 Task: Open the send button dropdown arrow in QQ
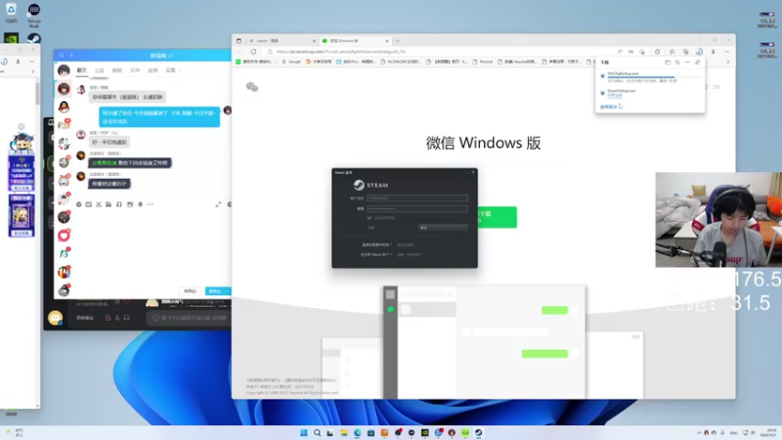coord(228,290)
